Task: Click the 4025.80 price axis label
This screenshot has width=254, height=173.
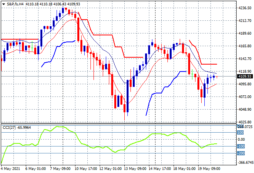Action: 245,122
